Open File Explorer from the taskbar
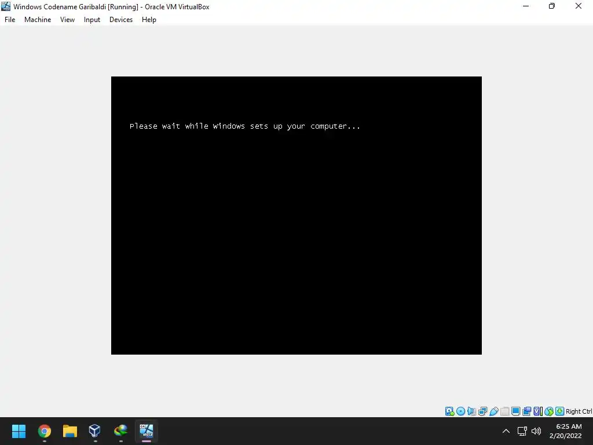 [x=70, y=431]
